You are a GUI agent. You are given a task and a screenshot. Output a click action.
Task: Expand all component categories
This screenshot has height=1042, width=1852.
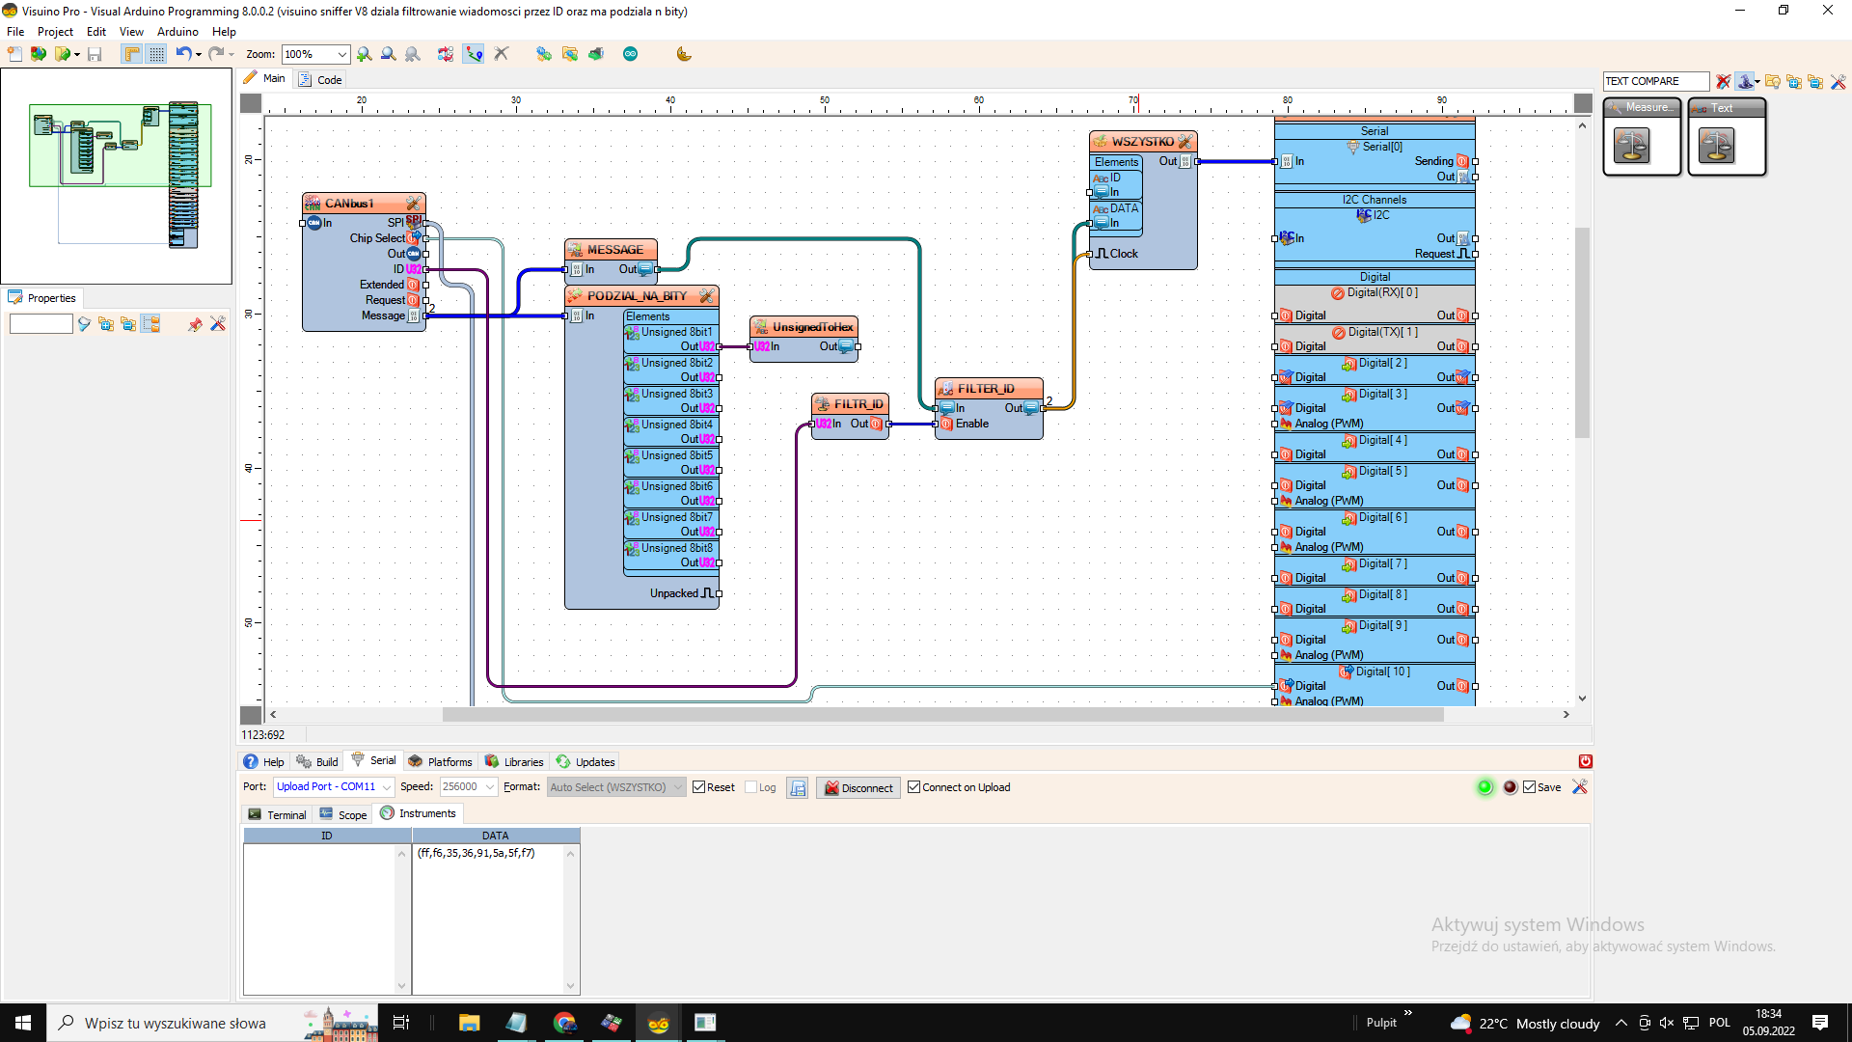(1794, 82)
